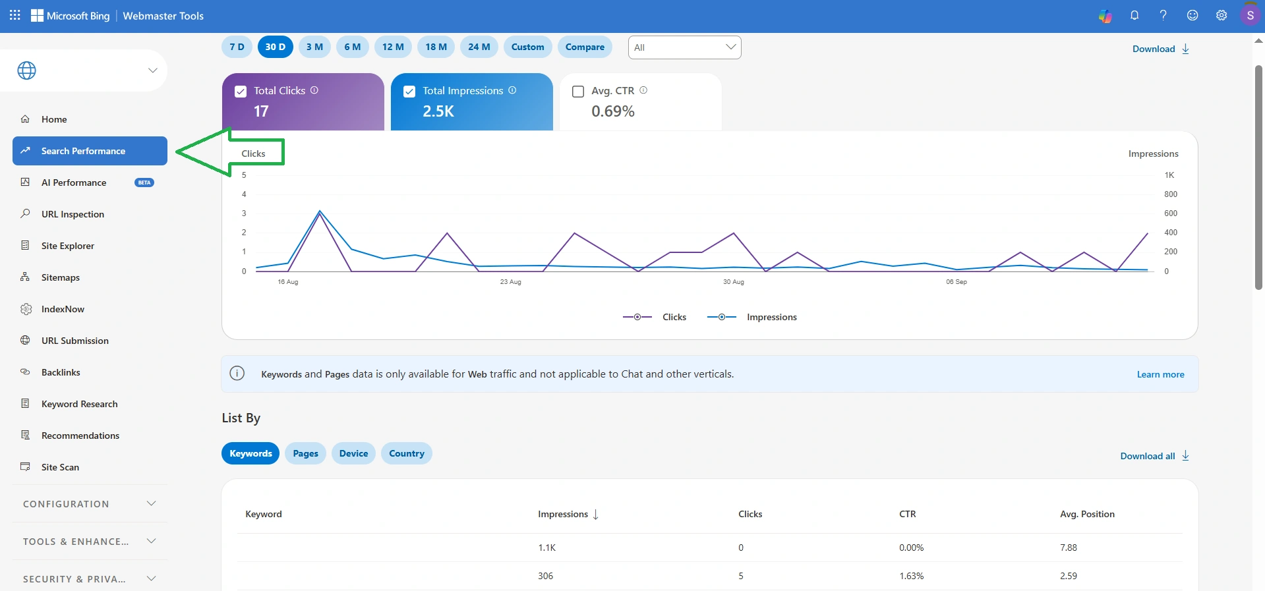Open the feedback smiley icon
Viewport: 1265px width, 591px height.
[x=1192, y=15]
